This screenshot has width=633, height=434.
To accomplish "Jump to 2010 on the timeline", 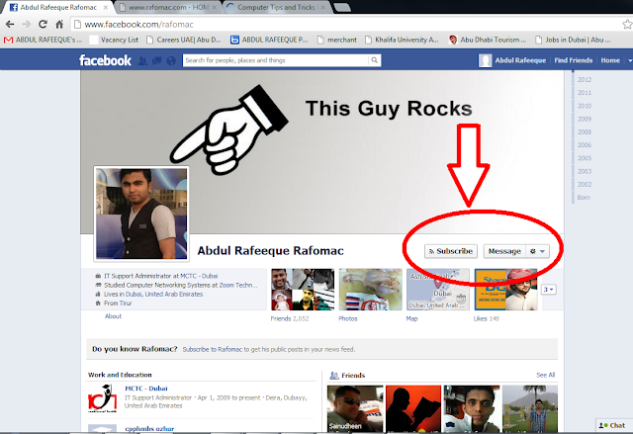I will point(585,106).
